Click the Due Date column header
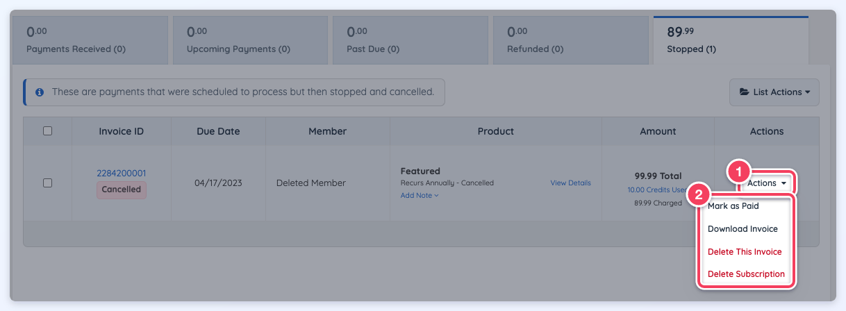This screenshot has width=846, height=311. pos(218,131)
